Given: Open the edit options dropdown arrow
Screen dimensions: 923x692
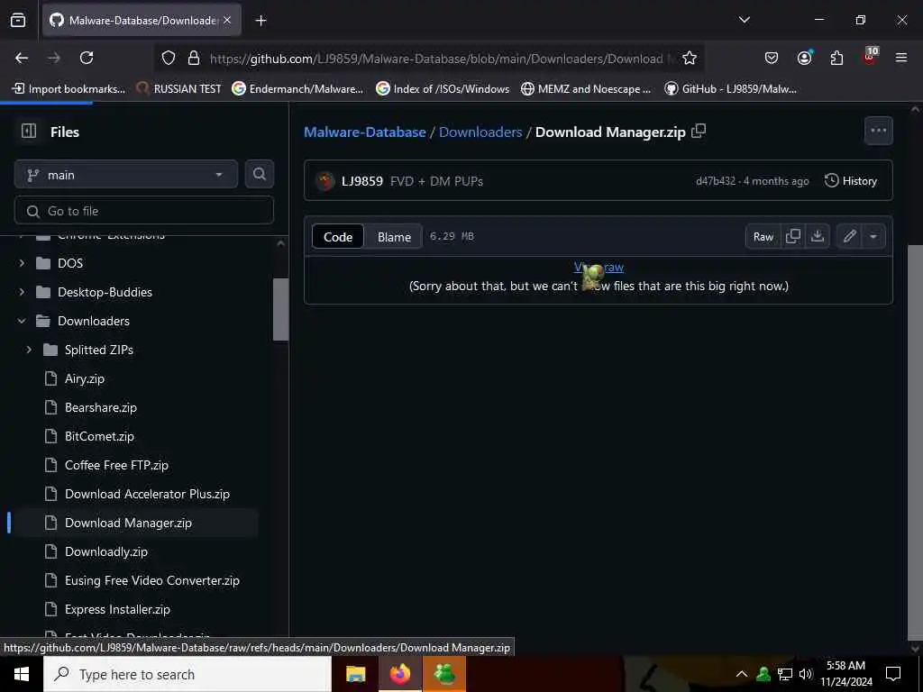Looking at the screenshot, I should pos(873,236).
